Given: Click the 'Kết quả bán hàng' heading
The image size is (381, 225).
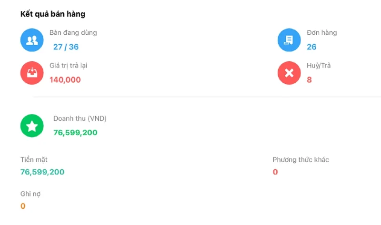Looking at the screenshot, I should click(52, 14).
